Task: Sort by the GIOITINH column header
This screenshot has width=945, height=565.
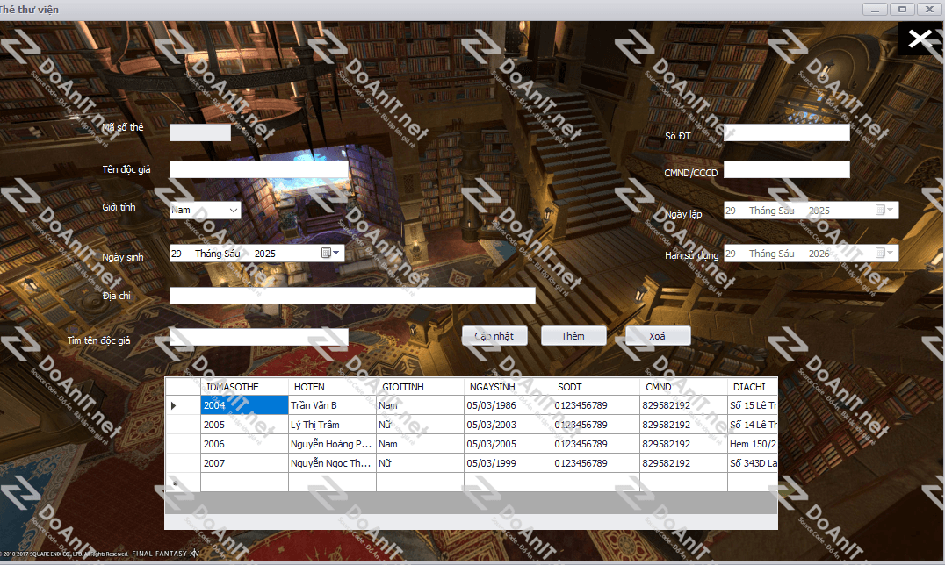Action: click(420, 387)
